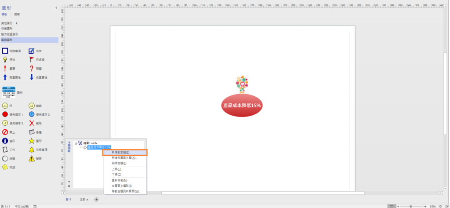
Task: Zoom in with the plus button
Action: pos(425,206)
